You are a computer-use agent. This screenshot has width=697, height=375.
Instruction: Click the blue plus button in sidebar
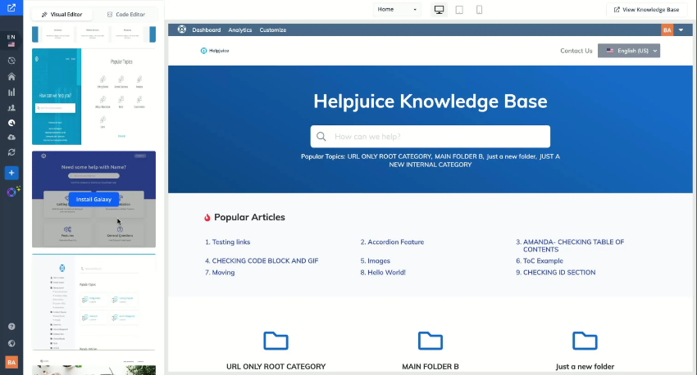[11, 173]
